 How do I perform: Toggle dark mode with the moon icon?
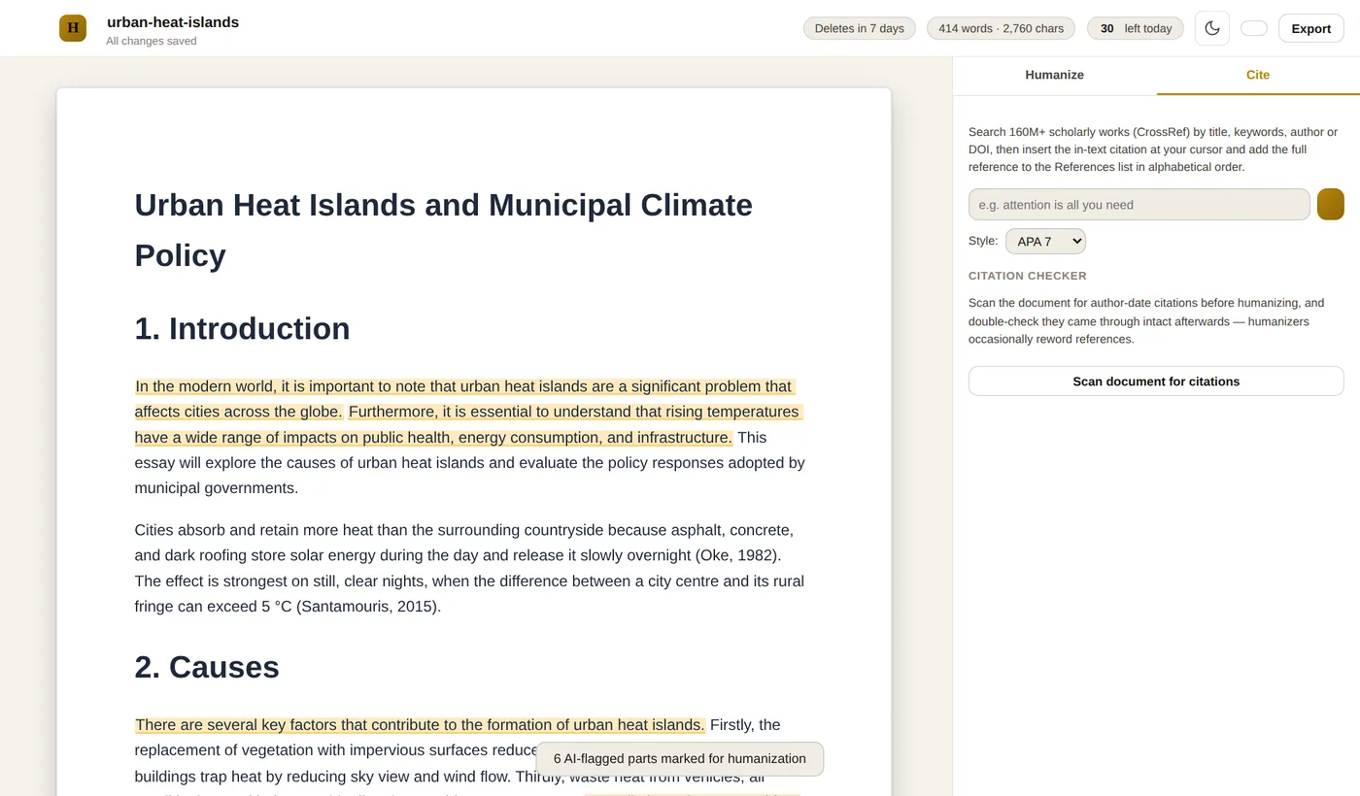pyautogui.click(x=1212, y=28)
